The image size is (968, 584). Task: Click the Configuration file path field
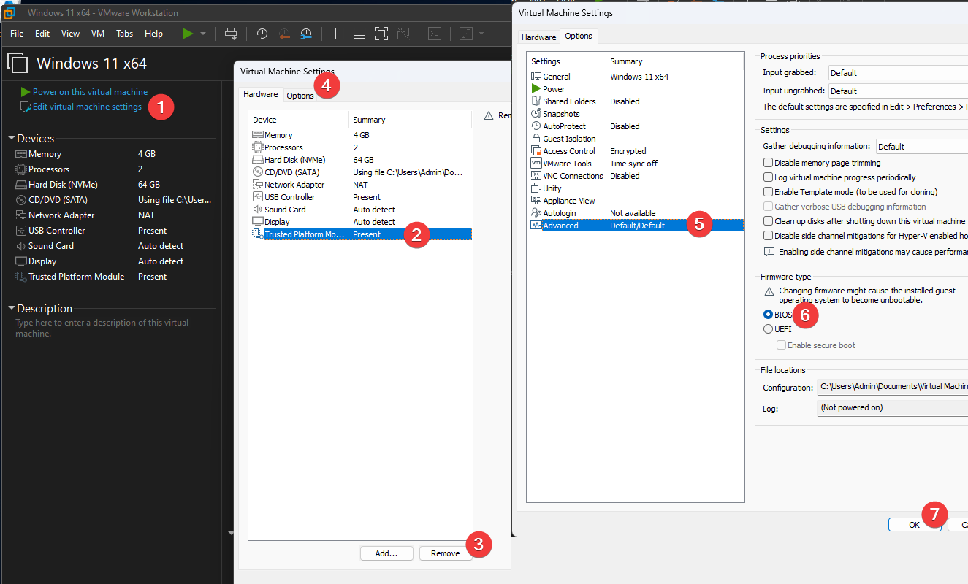[x=893, y=387]
